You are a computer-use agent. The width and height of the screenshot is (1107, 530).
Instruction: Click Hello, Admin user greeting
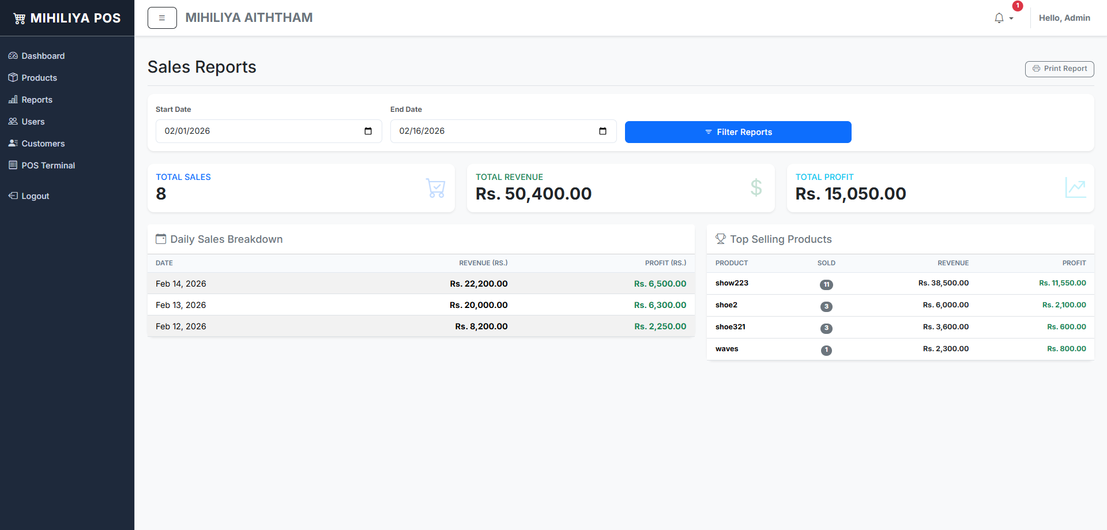pos(1064,18)
